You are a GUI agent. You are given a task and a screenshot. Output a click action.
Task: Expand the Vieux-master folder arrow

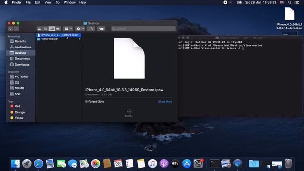click(79, 39)
